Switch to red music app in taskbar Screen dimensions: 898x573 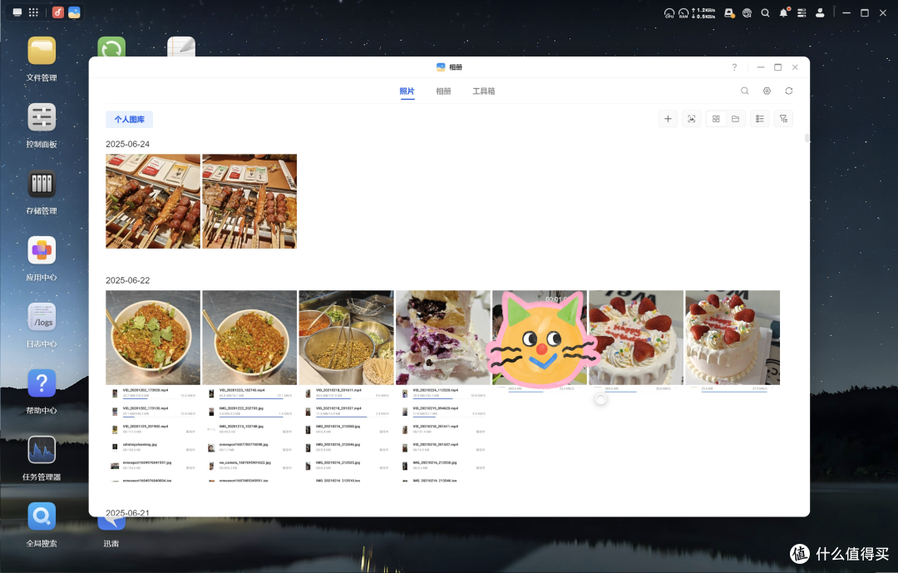[x=58, y=12]
